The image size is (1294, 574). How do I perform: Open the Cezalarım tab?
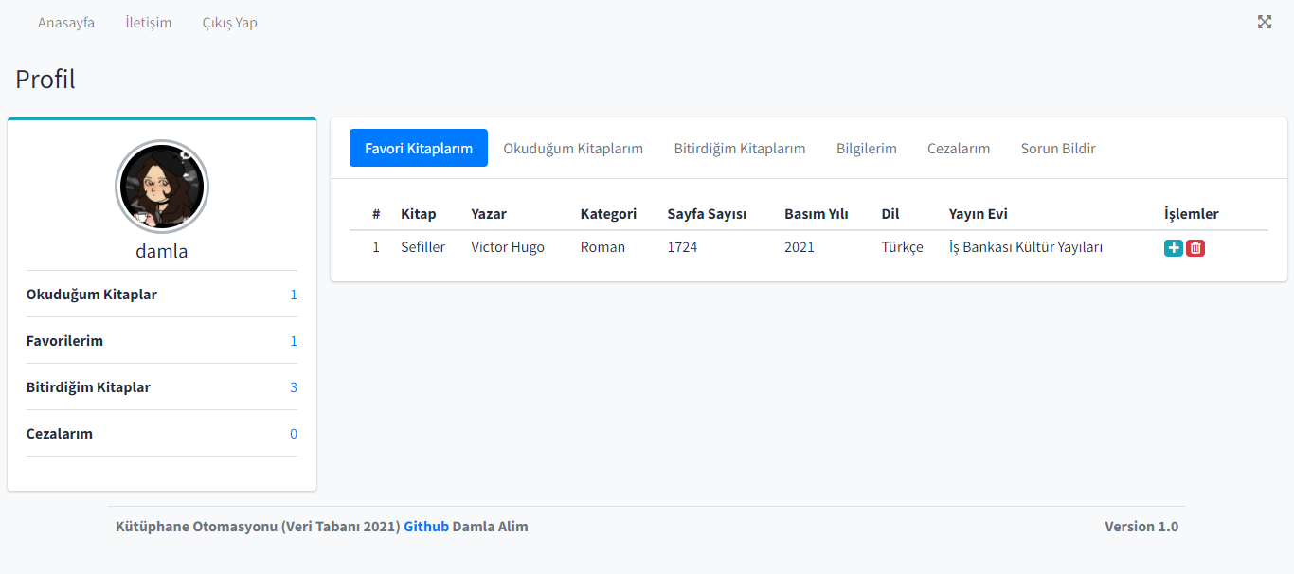point(959,148)
